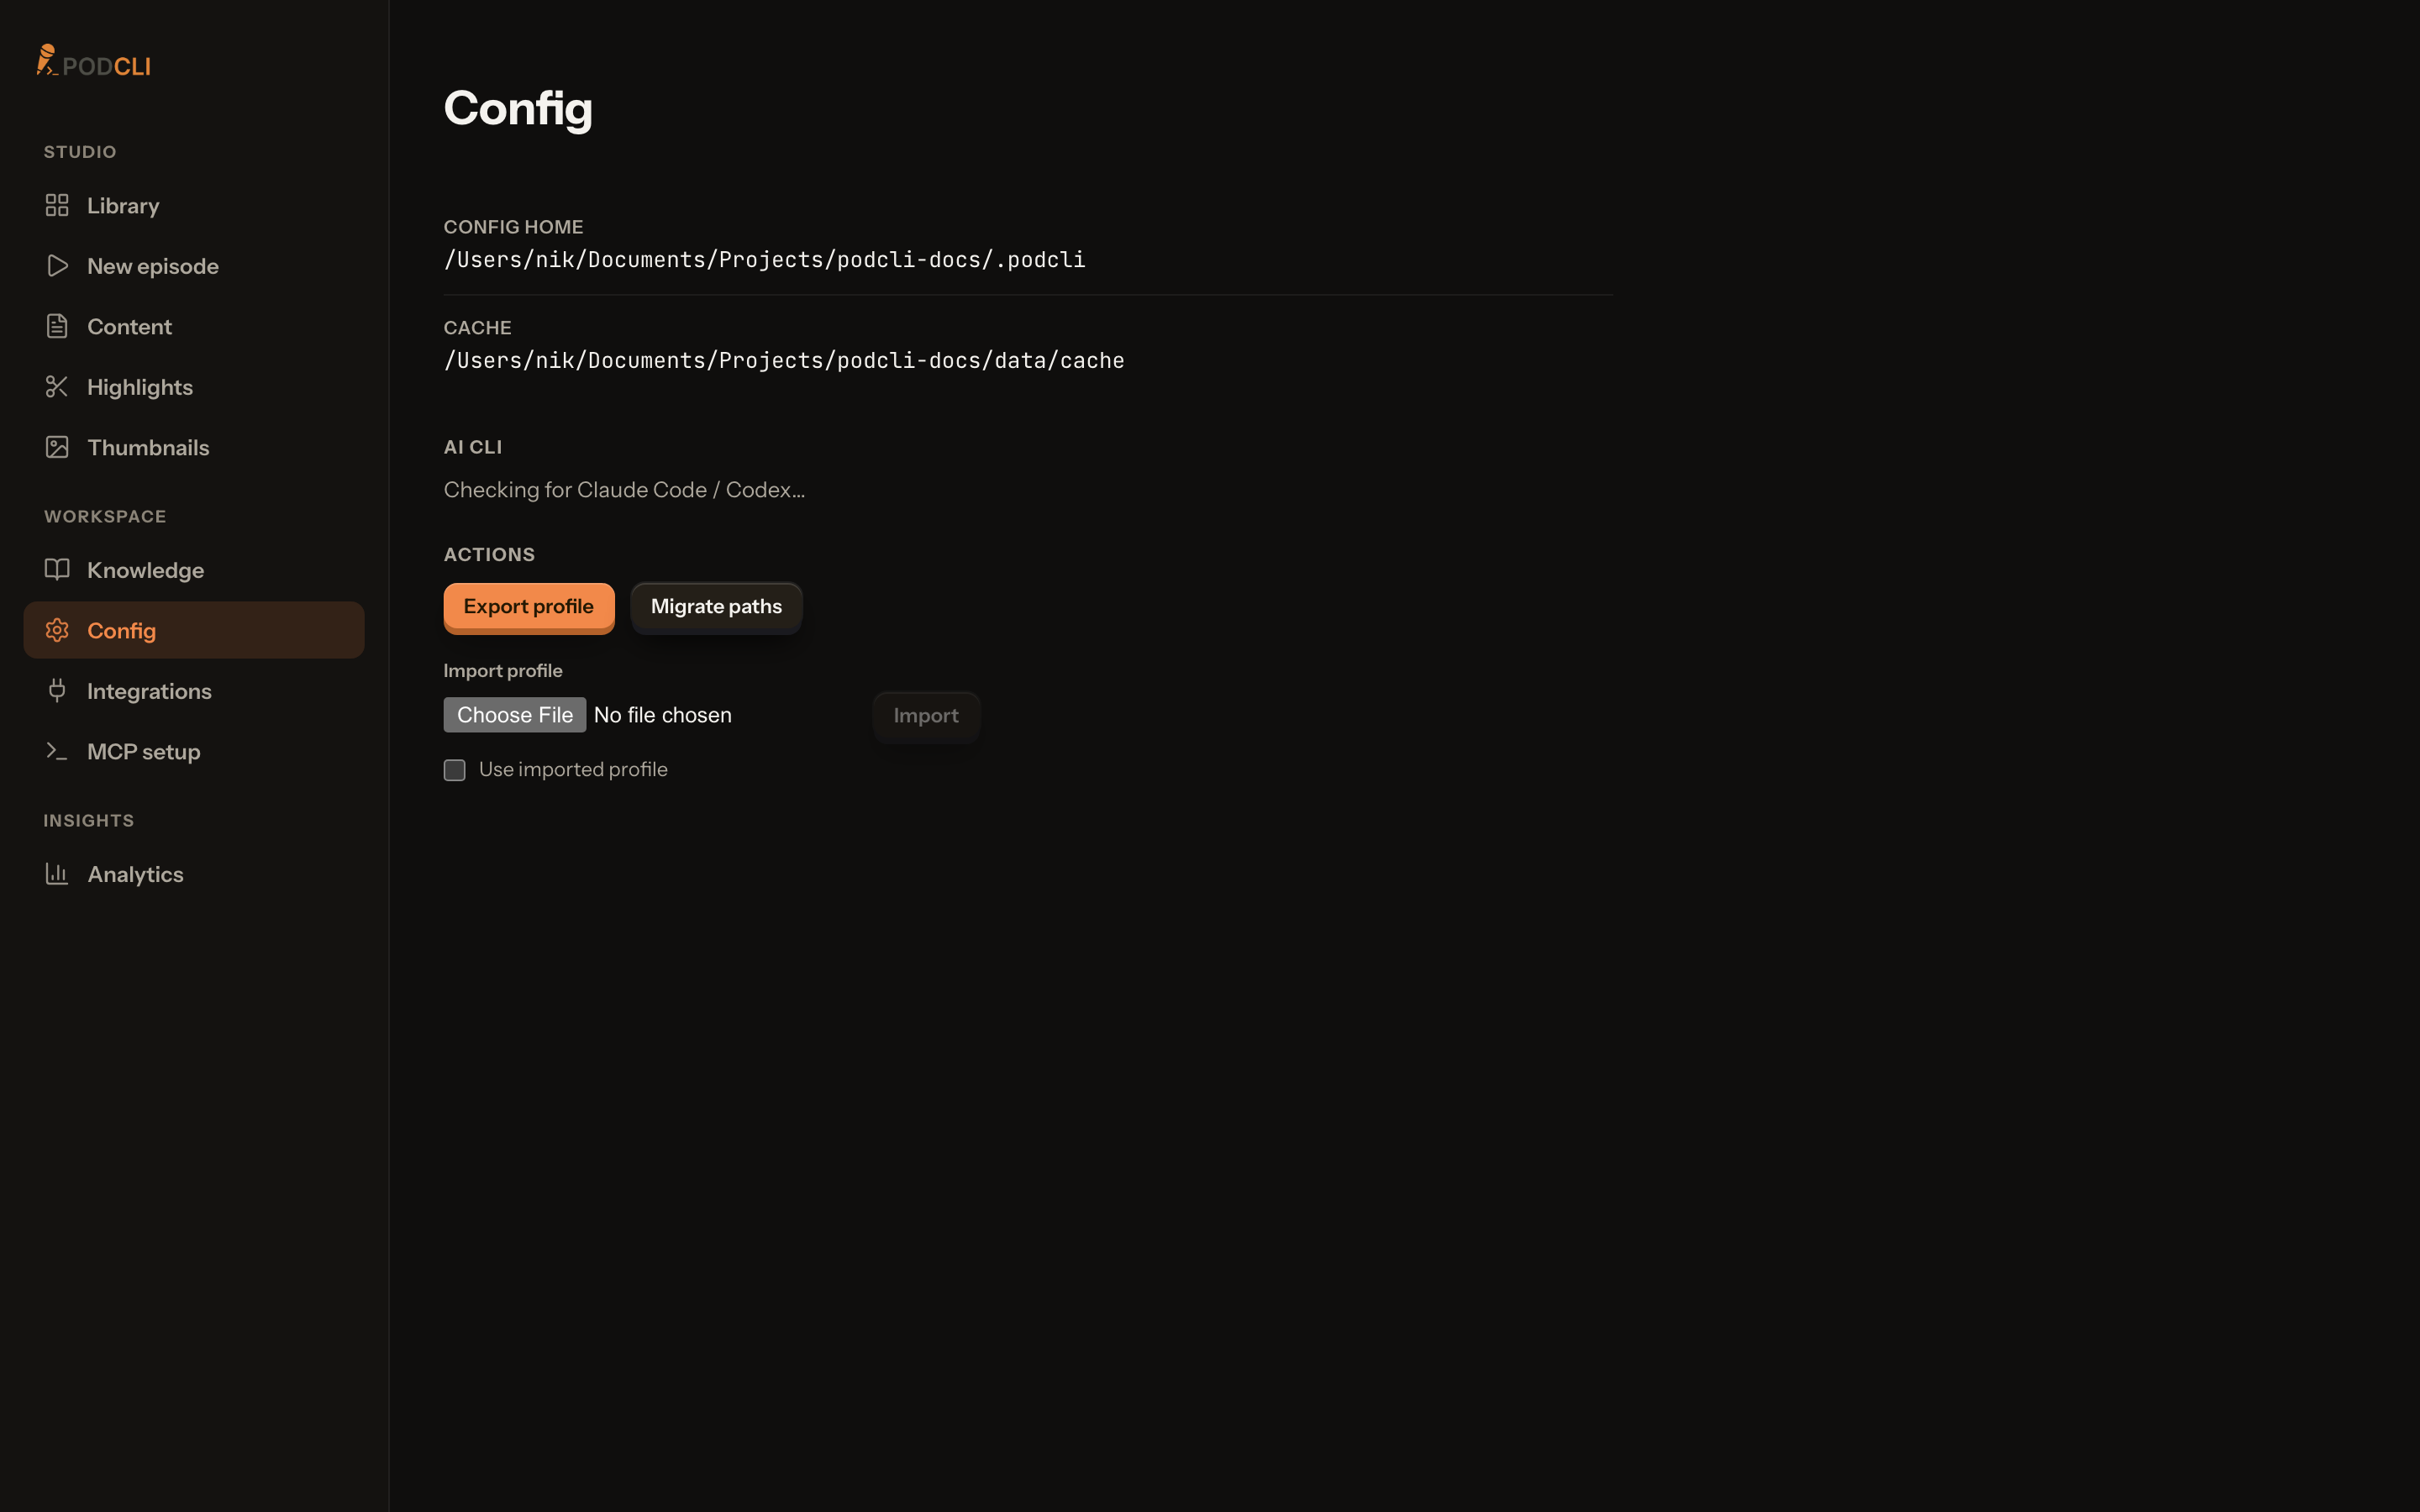Viewport: 2420px width, 1512px height.
Task: Click the AI CLI heading
Action: (x=473, y=447)
